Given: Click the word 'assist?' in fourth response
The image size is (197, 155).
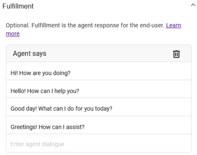Looking at the screenshot, I should (x=75, y=127).
